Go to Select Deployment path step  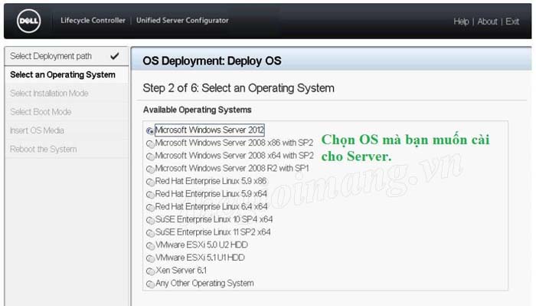(67, 56)
